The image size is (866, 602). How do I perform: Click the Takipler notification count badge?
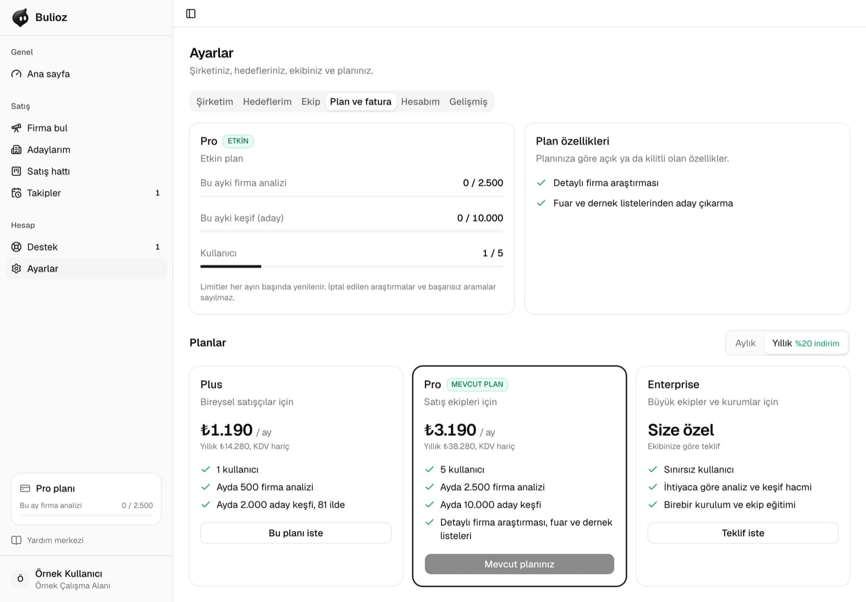pyautogui.click(x=158, y=193)
